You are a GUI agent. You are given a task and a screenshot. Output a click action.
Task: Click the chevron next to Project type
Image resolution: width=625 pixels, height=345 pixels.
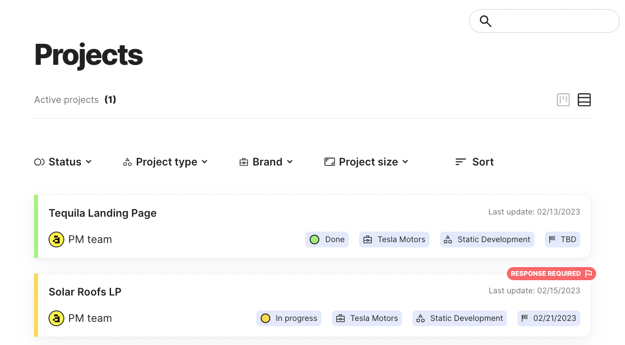[x=205, y=162]
